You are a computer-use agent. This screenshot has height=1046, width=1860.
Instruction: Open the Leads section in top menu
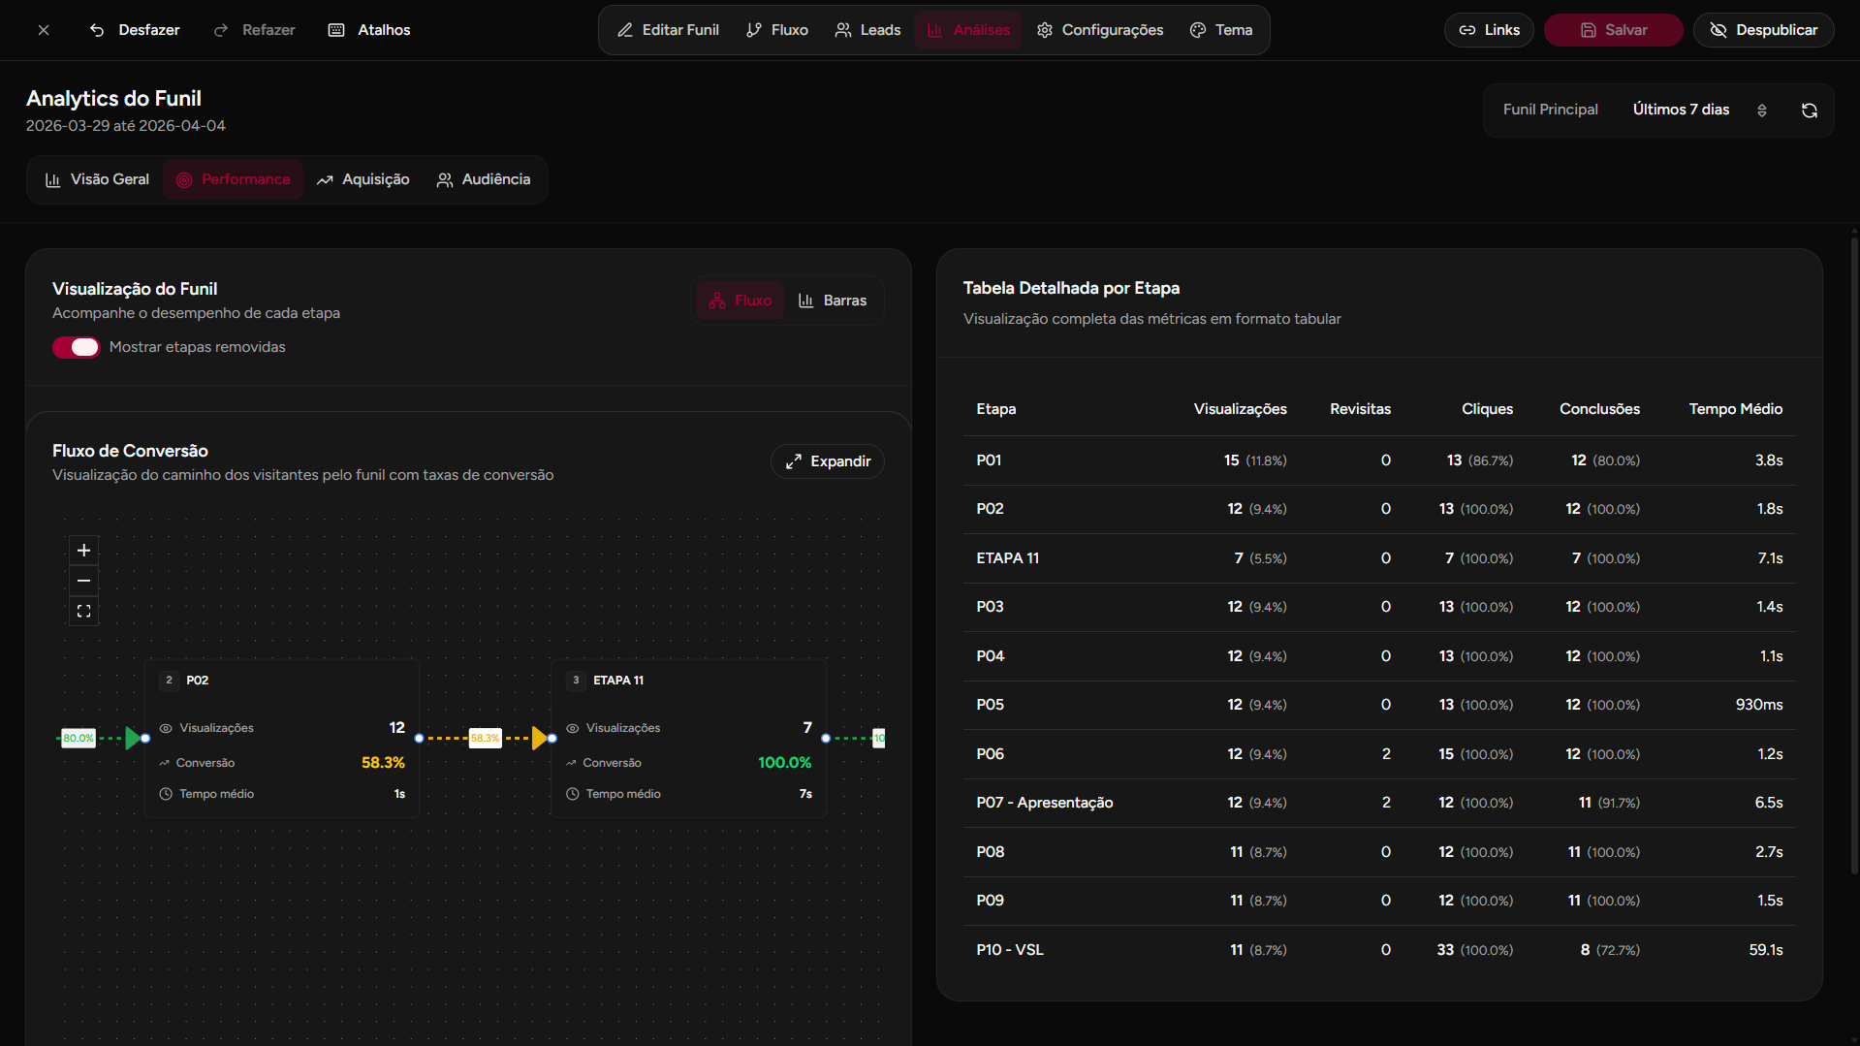click(867, 30)
